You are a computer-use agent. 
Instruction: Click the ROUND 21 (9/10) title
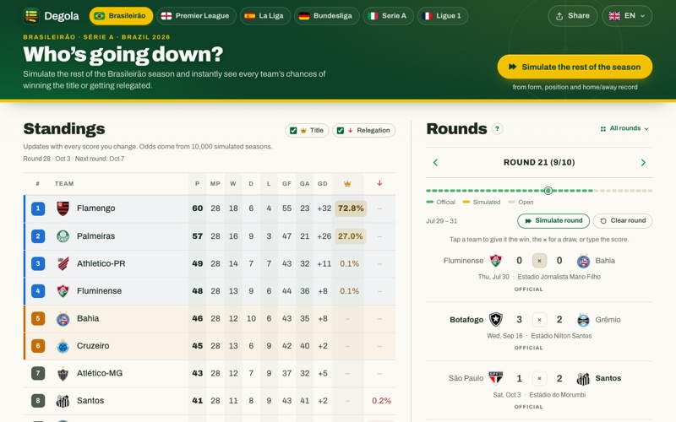[539, 162]
